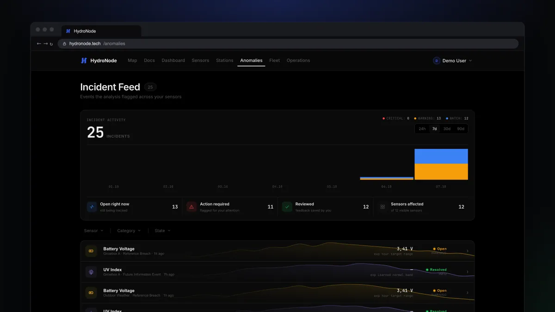
Task: Click the orange Warning legend dot
Action: click(415, 118)
